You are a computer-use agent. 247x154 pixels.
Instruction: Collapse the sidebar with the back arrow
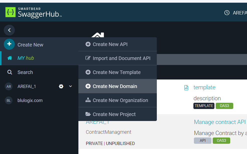point(9,30)
